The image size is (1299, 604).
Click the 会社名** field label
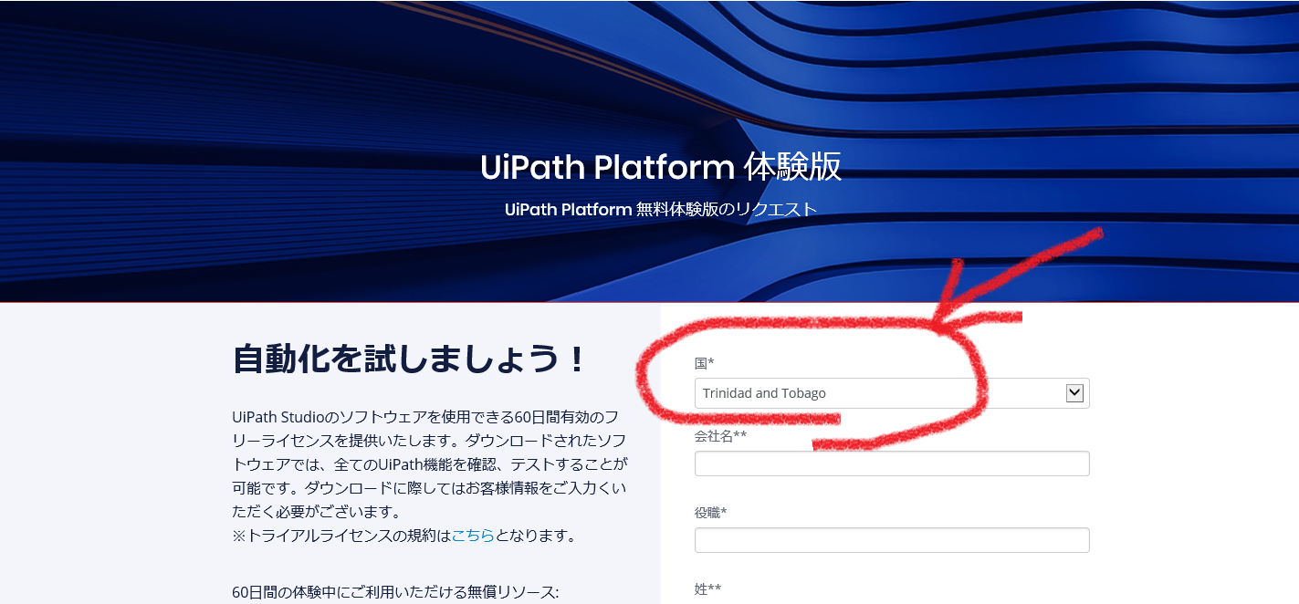(x=721, y=436)
